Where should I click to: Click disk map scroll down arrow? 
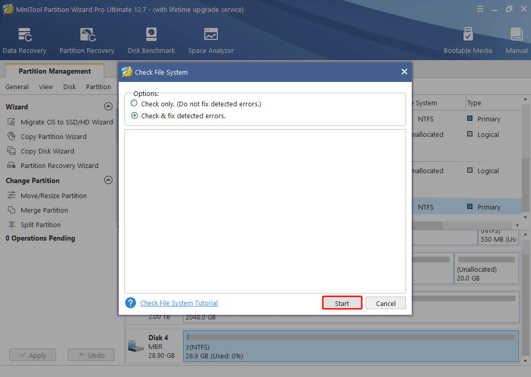click(x=525, y=361)
